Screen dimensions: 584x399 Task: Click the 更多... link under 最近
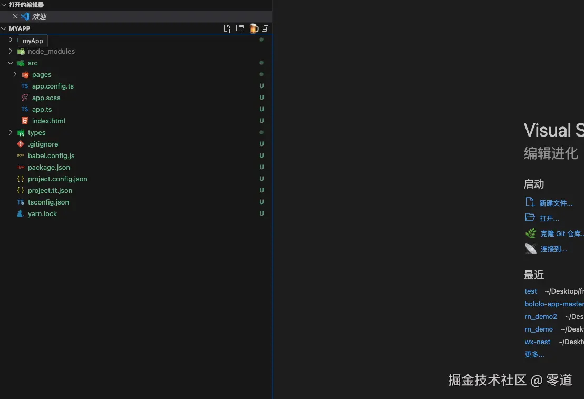534,354
